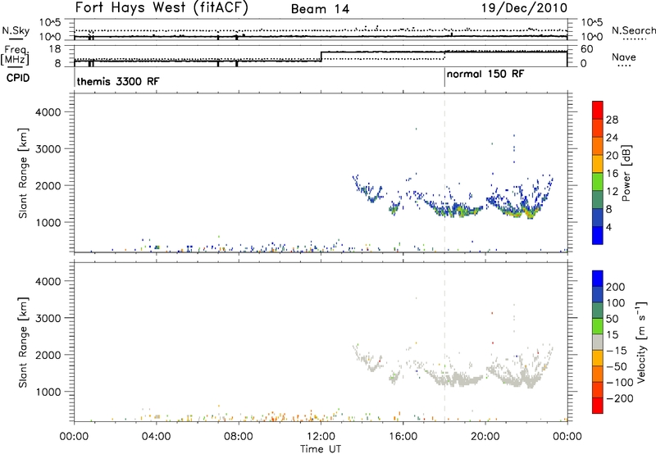Screen dimensions: 656x454
Task: Click the '-200' velocity colorbar value
Action: pos(619,398)
